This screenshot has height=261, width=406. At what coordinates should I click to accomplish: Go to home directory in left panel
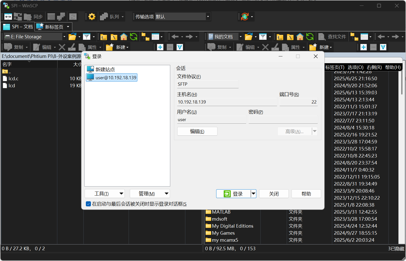[x=124, y=37]
